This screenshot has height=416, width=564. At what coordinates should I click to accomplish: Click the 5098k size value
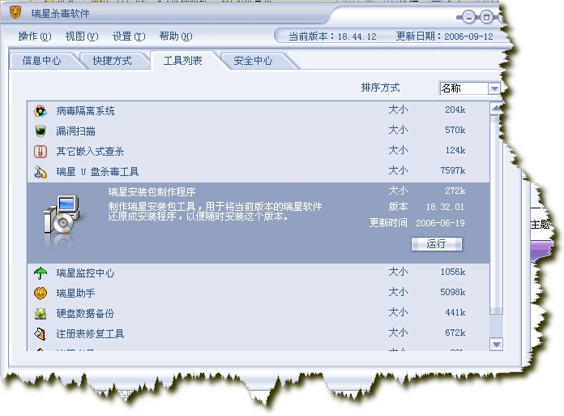pos(453,292)
